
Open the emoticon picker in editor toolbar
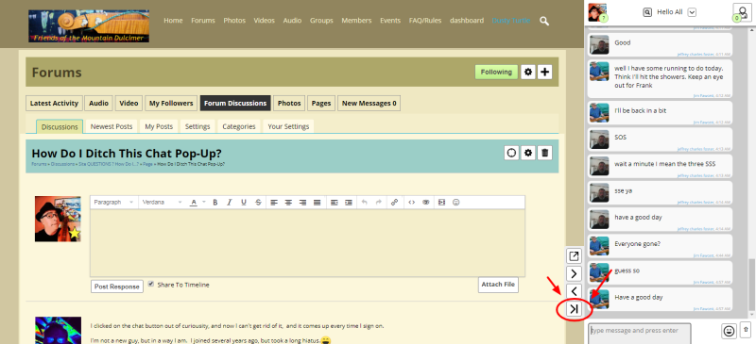[x=456, y=203]
